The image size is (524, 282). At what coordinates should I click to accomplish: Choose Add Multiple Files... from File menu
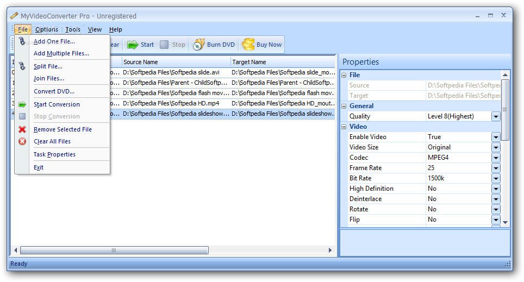click(61, 53)
